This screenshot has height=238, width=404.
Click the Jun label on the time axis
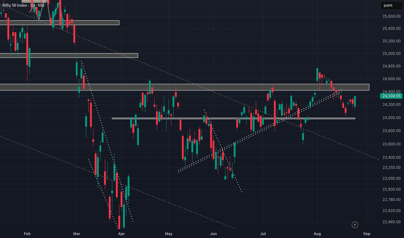213,234
